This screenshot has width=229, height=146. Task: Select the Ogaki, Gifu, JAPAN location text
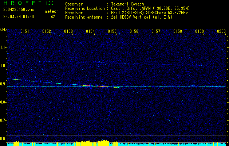tap(150, 8)
